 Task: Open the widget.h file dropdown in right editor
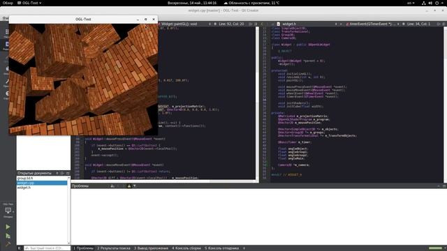(x=307, y=24)
